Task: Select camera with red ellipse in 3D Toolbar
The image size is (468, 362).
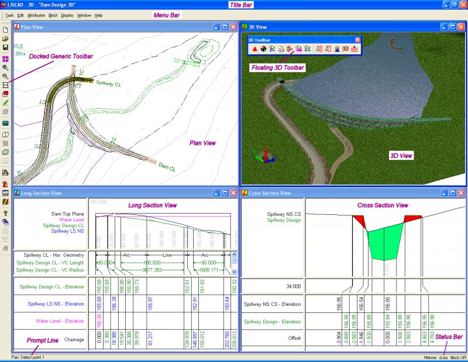Action: click(289, 49)
